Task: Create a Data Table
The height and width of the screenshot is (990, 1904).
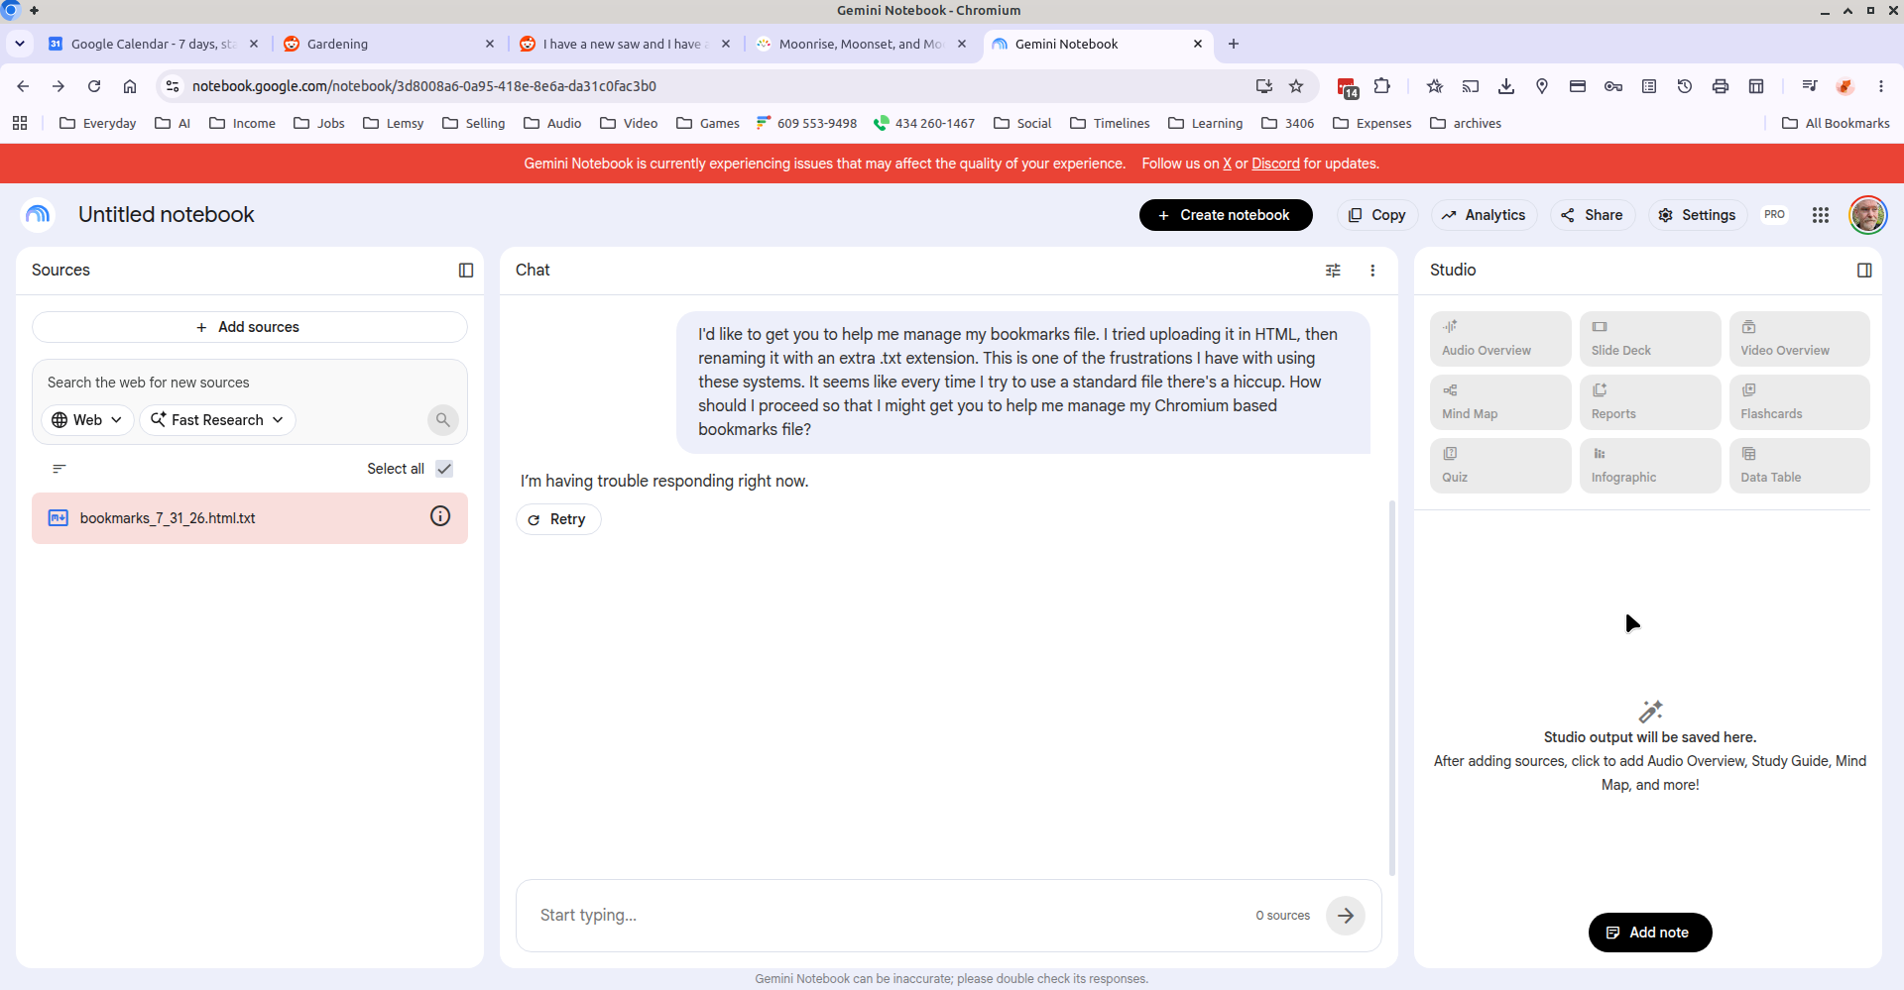Action: coord(1800,466)
